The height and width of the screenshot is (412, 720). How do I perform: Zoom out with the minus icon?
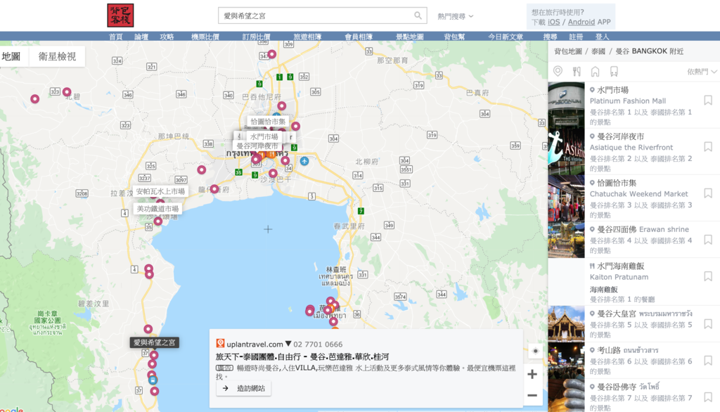pyautogui.click(x=532, y=395)
